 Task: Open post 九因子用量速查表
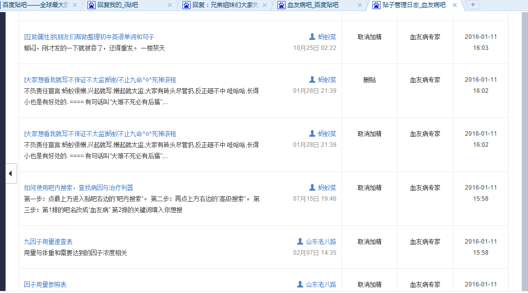48,242
